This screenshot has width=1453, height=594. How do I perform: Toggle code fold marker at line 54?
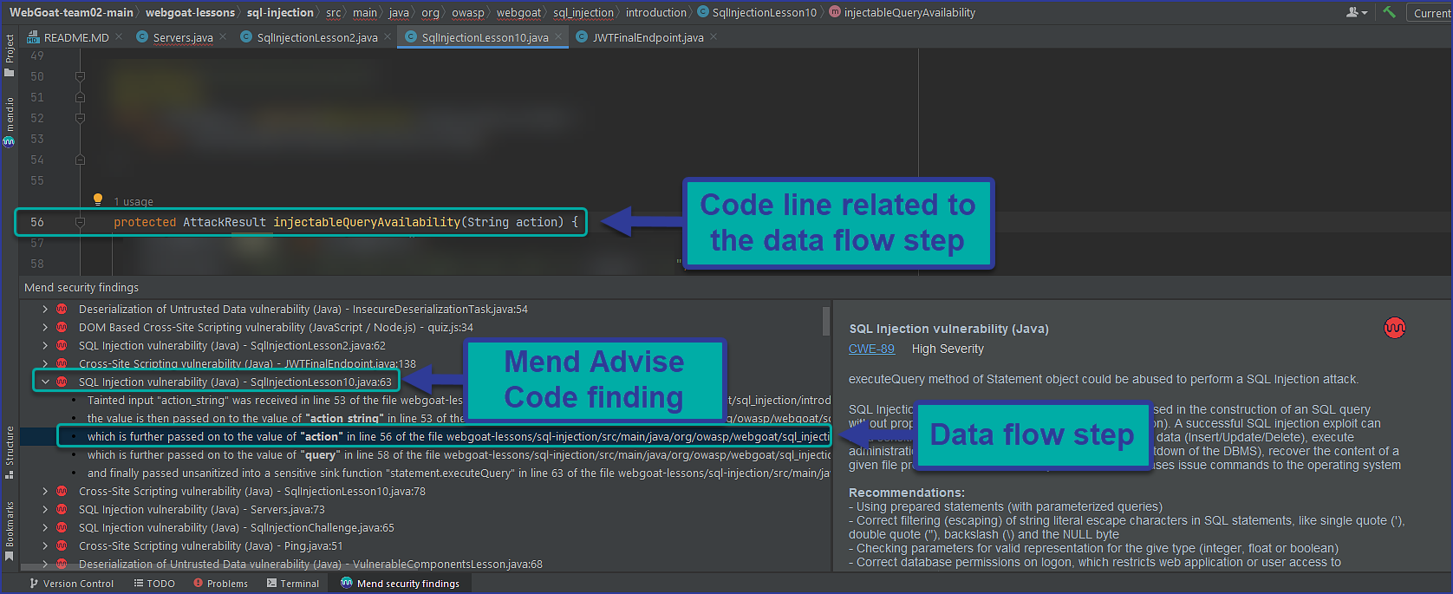pyautogui.click(x=80, y=160)
